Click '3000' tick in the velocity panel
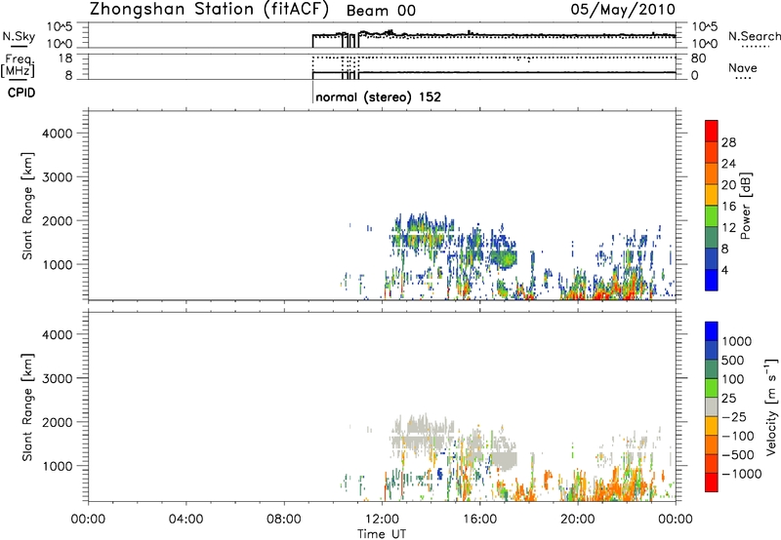The height and width of the screenshot is (540, 781). [58, 378]
